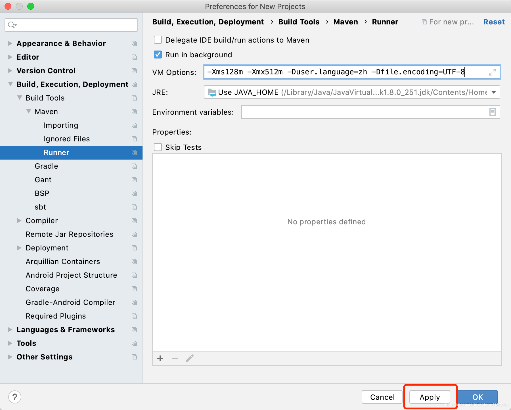
Task: Select Ignored Files under Maven
Action: tap(67, 139)
